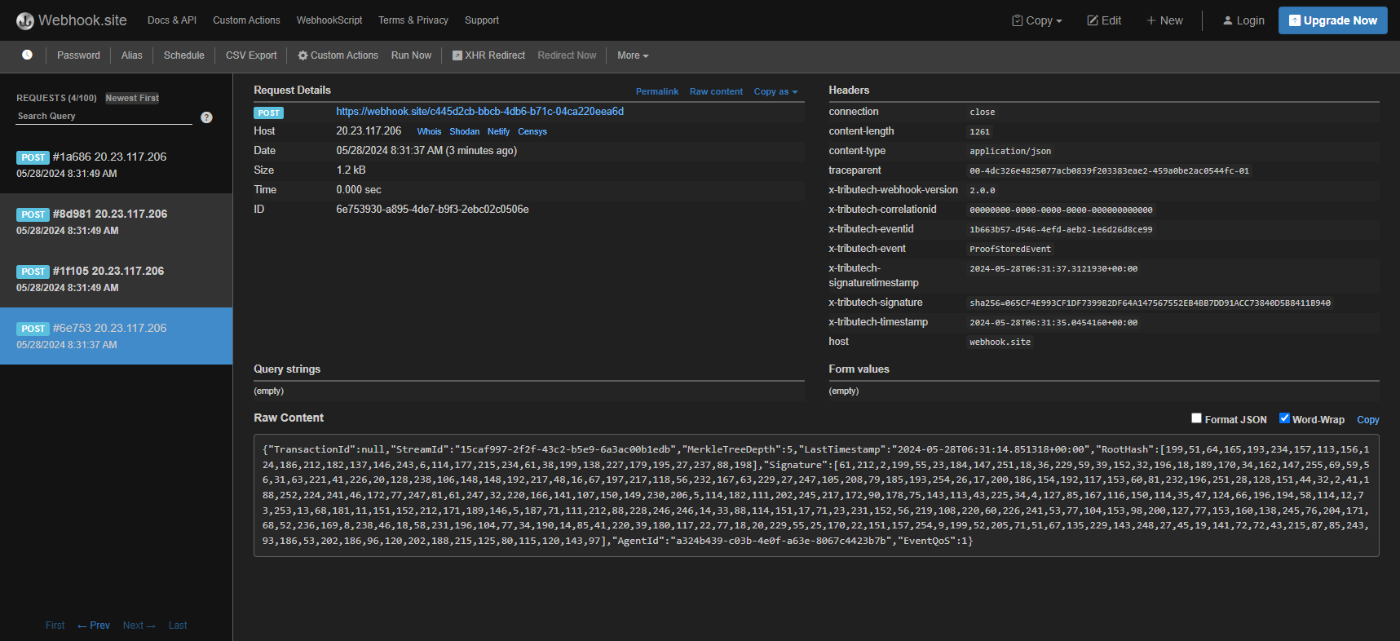This screenshot has width=1400, height=641.
Task: Click the Edit button in header
Action: tap(1104, 20)
